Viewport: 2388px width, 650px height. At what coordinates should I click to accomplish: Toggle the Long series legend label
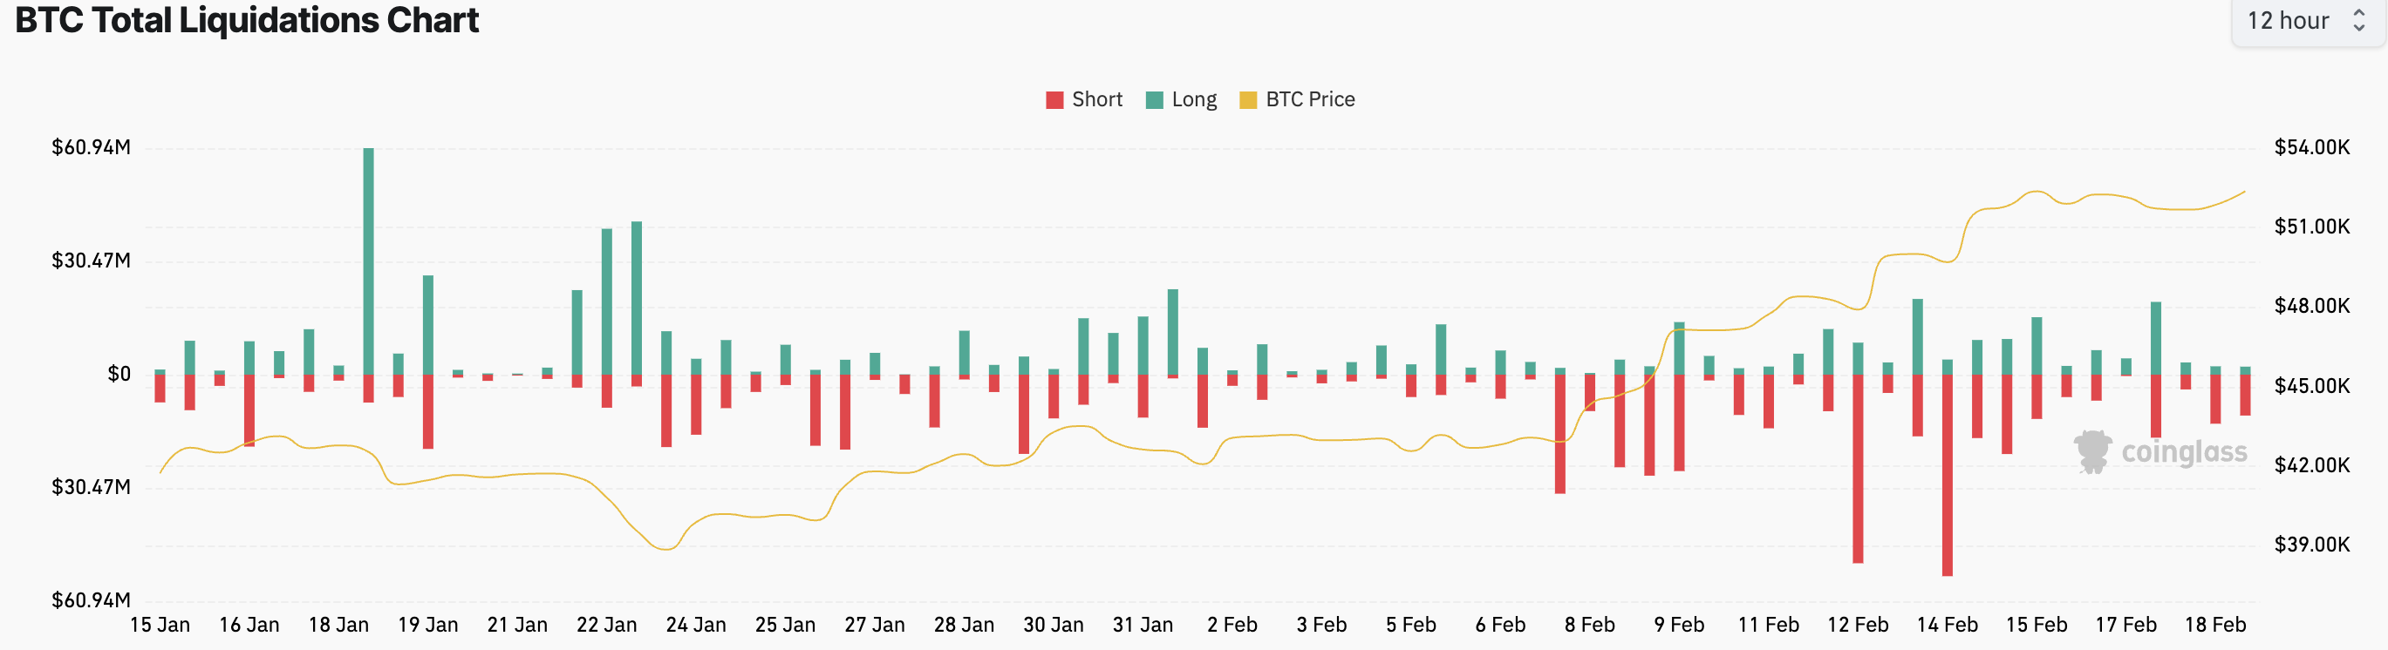pyautogui.click(x=1193, y=100)
